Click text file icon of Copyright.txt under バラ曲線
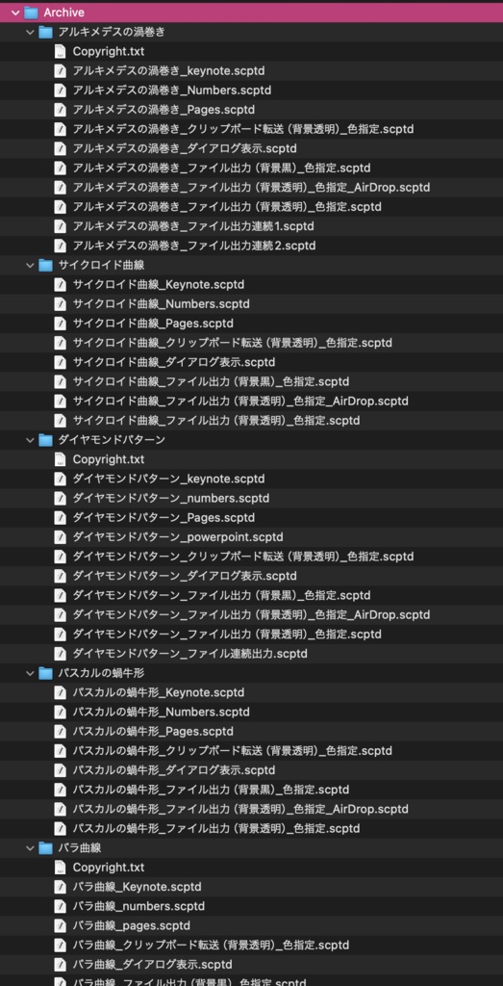 click(61, 868)
